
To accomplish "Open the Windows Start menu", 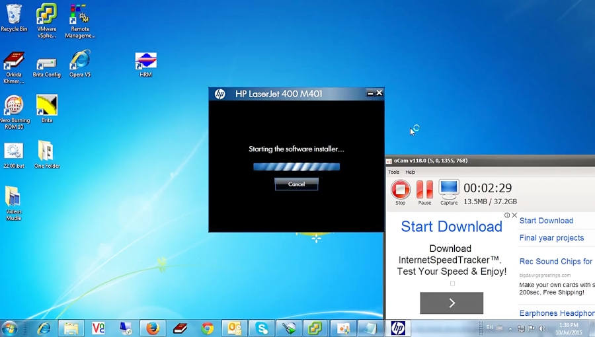I will point(9,328).
